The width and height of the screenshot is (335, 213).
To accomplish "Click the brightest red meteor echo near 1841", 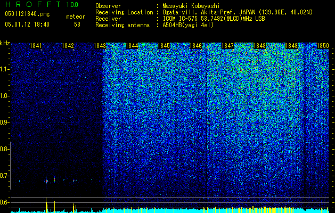I will click(x=46, y=182).
